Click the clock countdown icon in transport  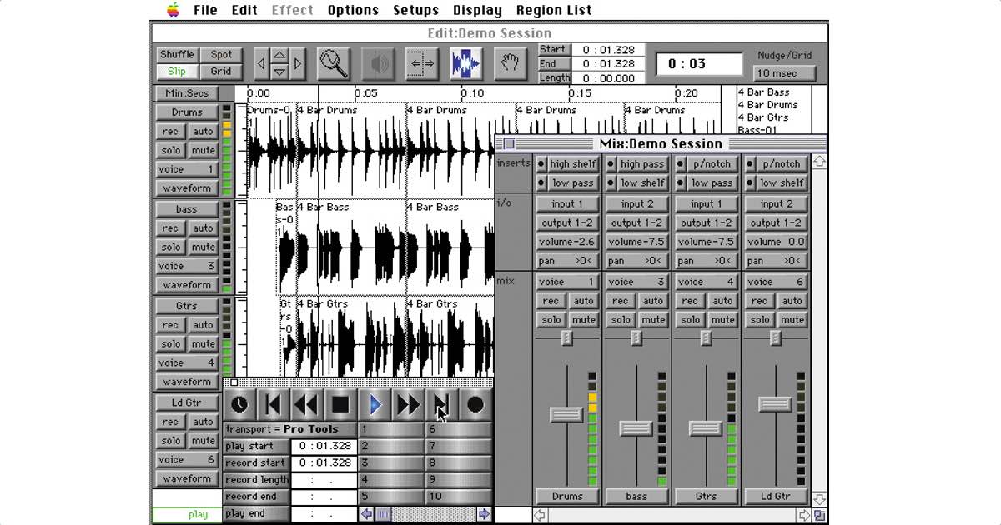pyautogui.click(x=240, y=404)
